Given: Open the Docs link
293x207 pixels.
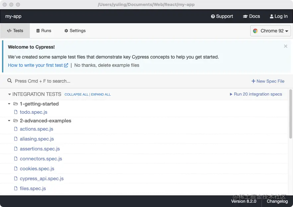Looking at the screenshot, I should [251, 17].
